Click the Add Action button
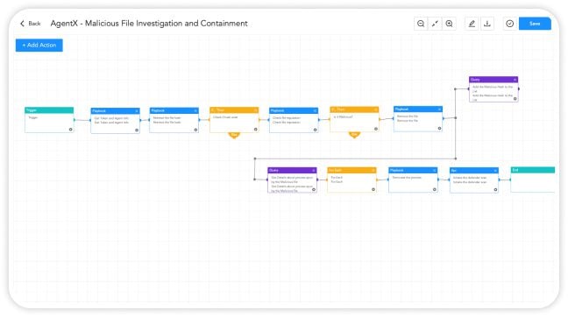This screenshot has height=317, width=568. click(39, 46)
